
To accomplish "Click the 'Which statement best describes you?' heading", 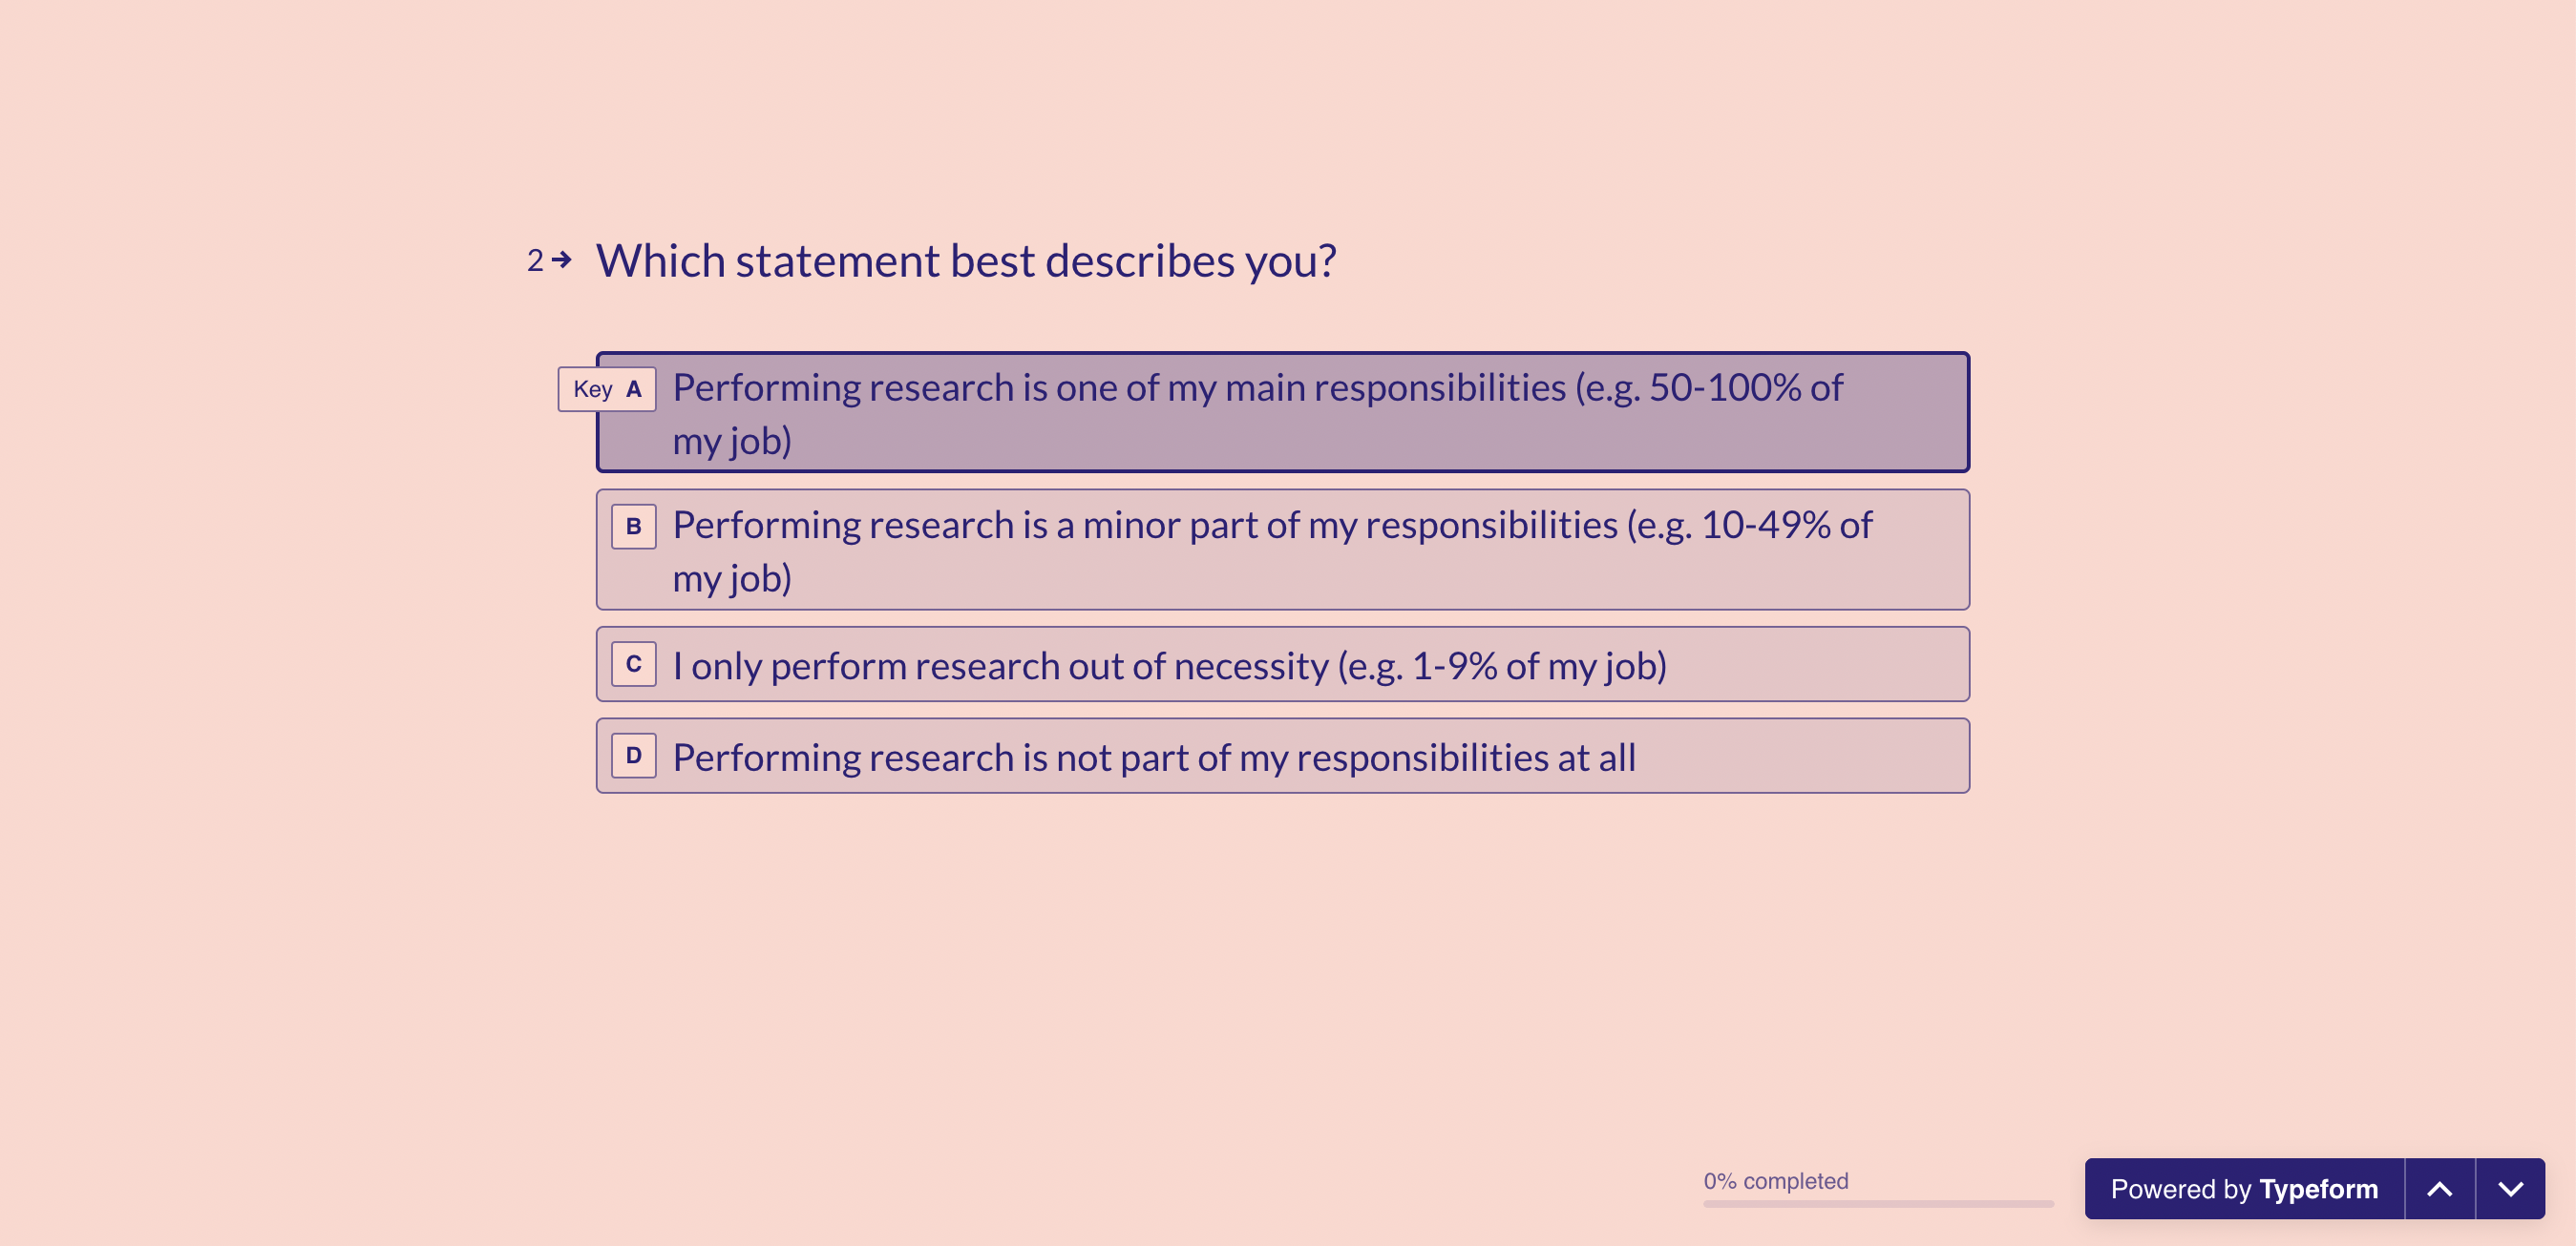I will click(x=966, y=260).
